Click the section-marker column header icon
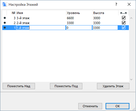Image resolution: width=136 pixels, height=111 pixels. tap(123, 13)
